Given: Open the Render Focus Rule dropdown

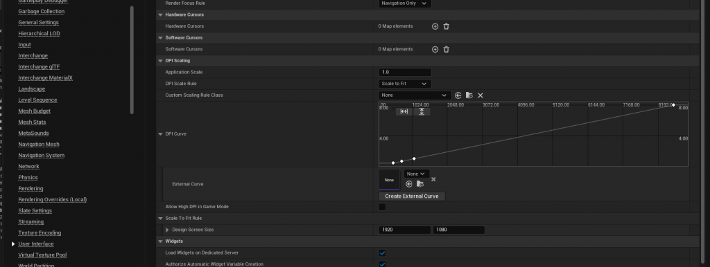Looking at the screenshot, I should point(405,3).
